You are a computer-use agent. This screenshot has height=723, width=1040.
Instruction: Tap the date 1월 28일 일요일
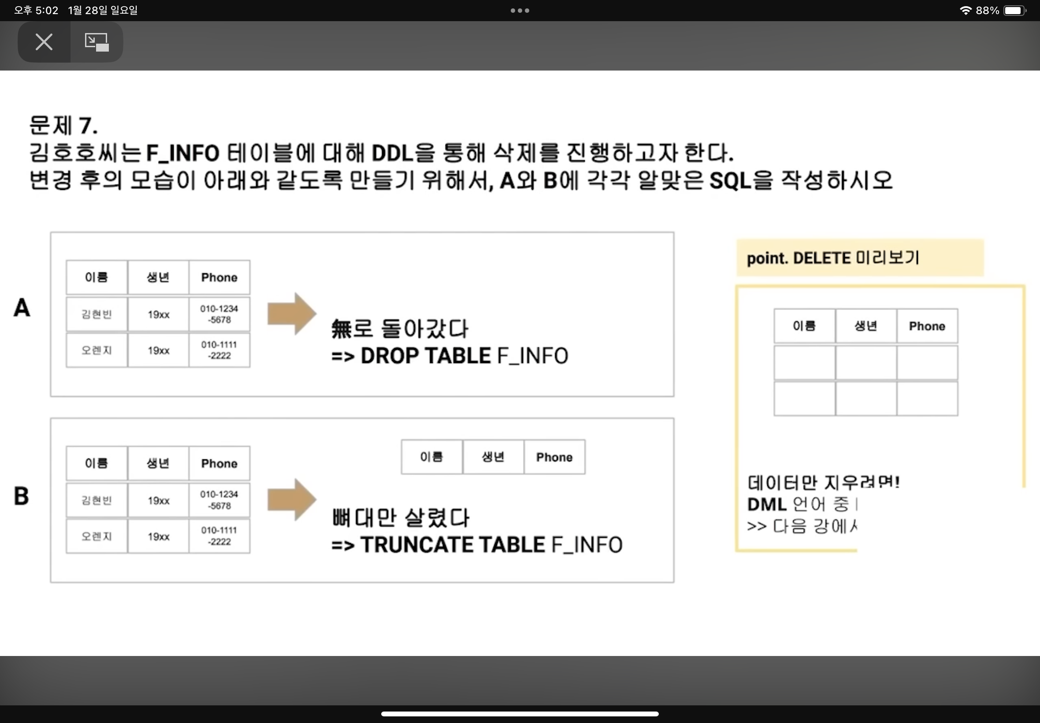pyautogui.click(x=103, y=11)
